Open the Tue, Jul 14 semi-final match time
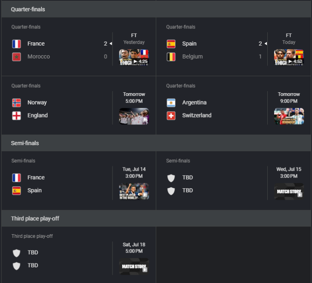312x283 pixels. (134, 173)
